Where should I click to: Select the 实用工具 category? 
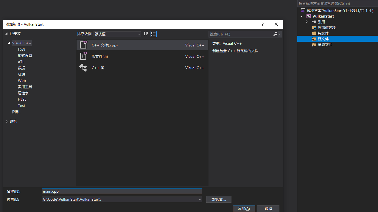[x=25, y=87]
